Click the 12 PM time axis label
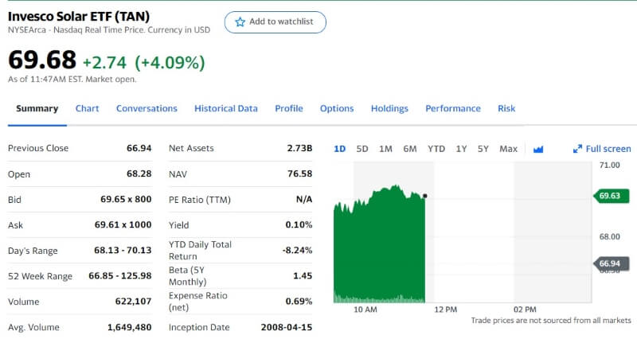 point(446,310)
